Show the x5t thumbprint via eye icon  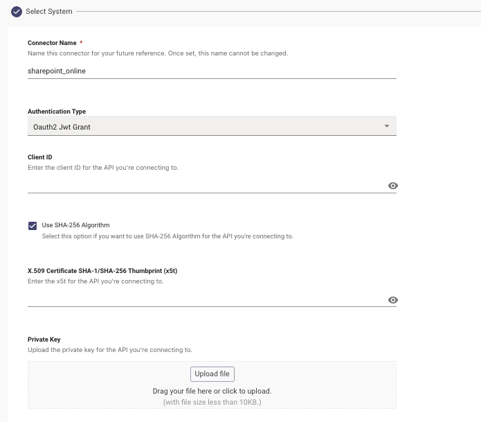click(393, 300)
